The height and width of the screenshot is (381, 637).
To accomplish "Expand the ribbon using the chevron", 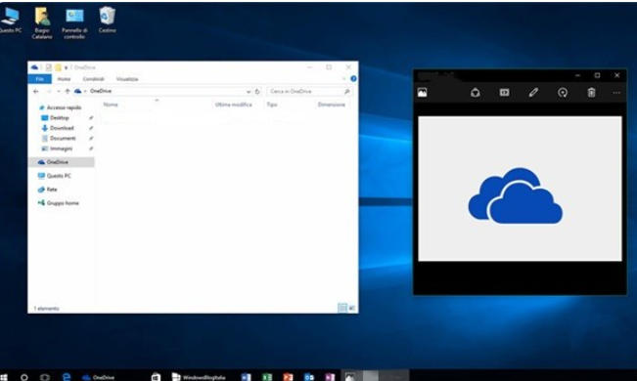I will coord(344,79).
